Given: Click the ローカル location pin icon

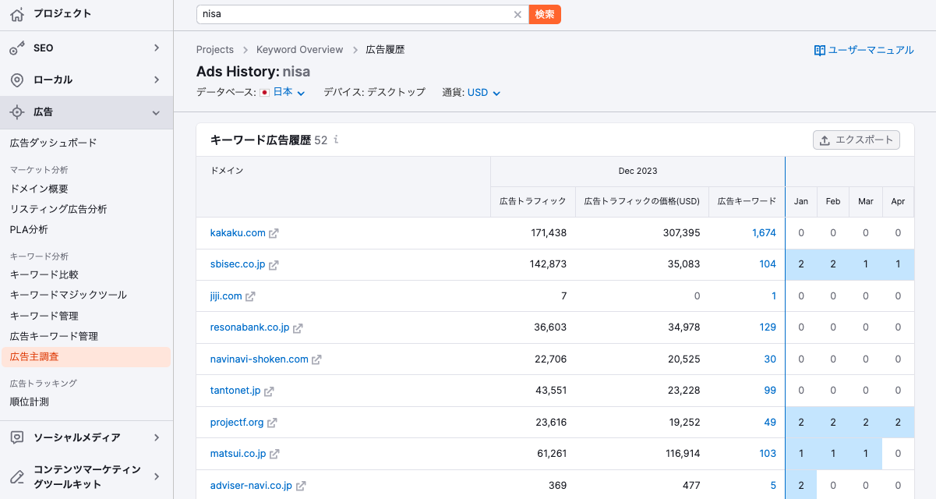Looking at the screenshot, I should [17, 80].
